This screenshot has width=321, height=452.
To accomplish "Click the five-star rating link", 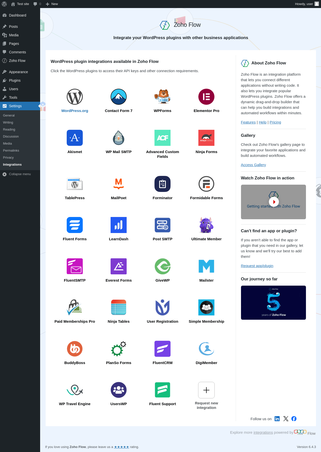I will coord(121,447).
